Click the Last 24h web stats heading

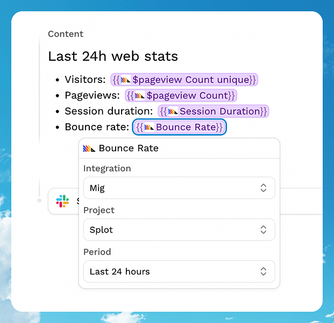(113, 57)
